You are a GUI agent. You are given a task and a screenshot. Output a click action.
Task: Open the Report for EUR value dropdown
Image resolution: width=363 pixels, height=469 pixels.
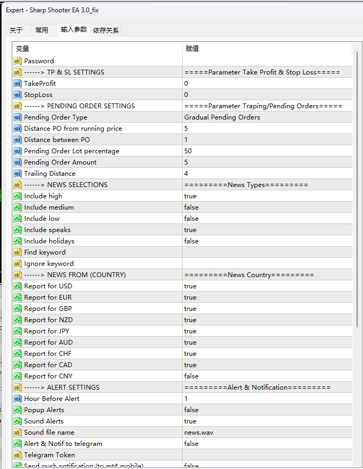[x=267, y=297]
